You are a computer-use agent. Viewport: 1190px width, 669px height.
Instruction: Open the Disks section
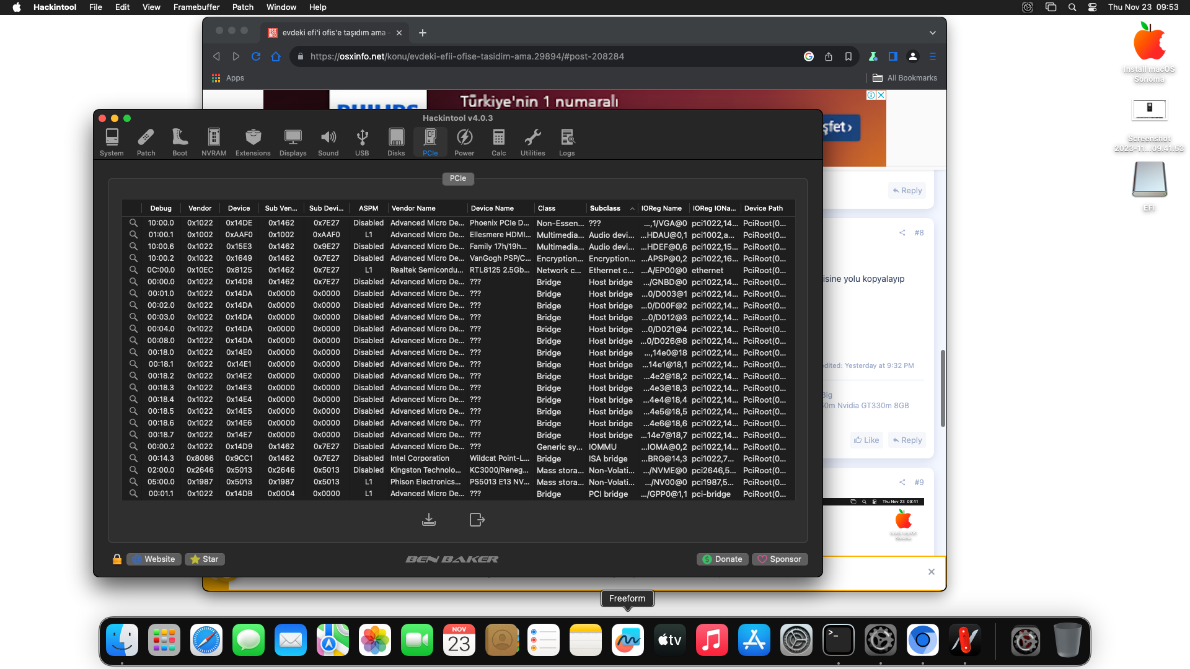[396, 141]
